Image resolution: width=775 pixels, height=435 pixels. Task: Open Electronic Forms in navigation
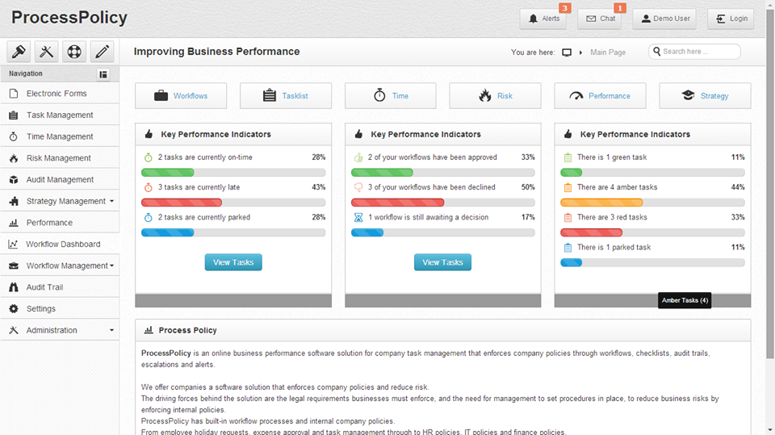60,94
